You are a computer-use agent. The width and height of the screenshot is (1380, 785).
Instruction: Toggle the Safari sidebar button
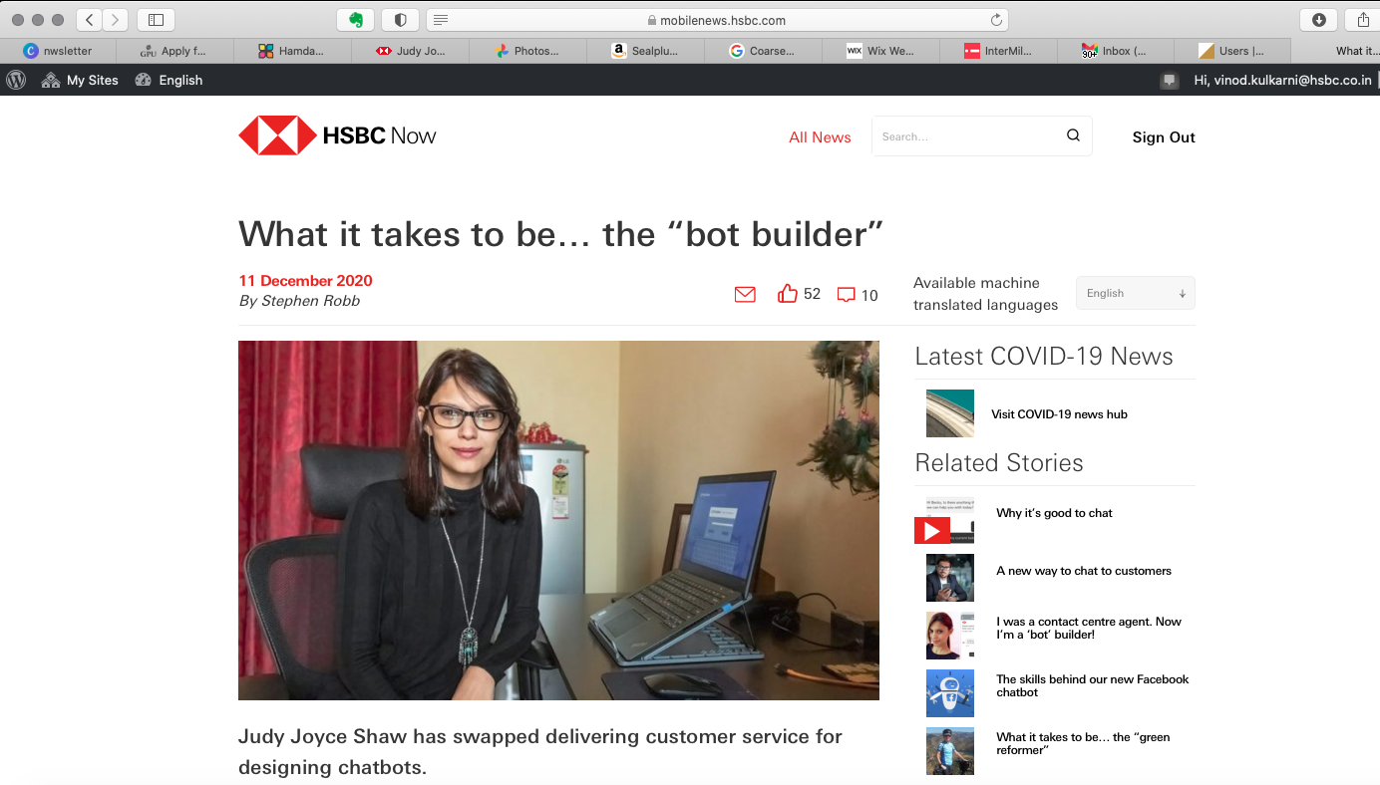[x=156, y=20]
